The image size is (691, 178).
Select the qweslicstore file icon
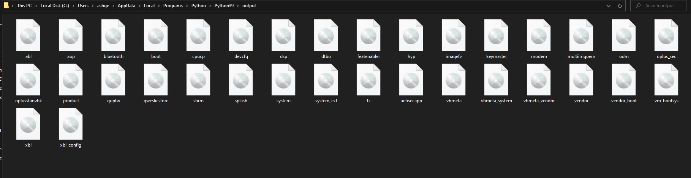tap(156, 80)
